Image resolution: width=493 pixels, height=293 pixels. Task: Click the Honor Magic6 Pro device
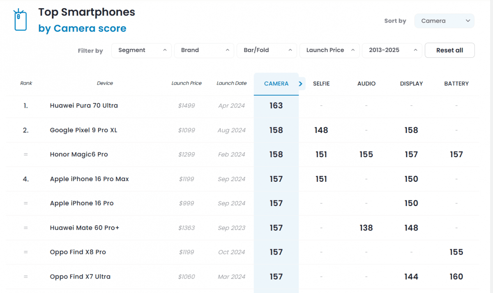coord(79,155)
